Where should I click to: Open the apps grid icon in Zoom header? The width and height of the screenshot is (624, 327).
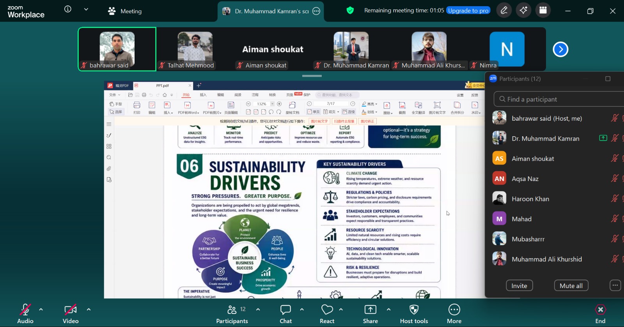(543, 11)
